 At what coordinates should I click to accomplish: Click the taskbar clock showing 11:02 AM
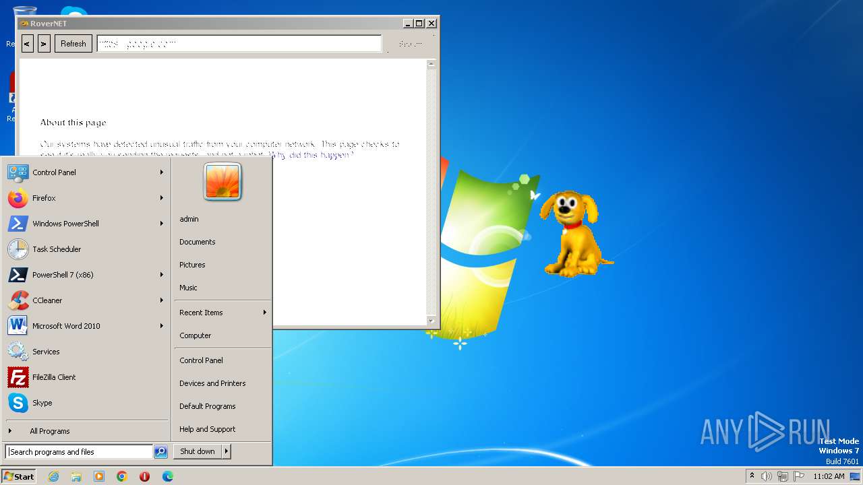tap(829, 476)
